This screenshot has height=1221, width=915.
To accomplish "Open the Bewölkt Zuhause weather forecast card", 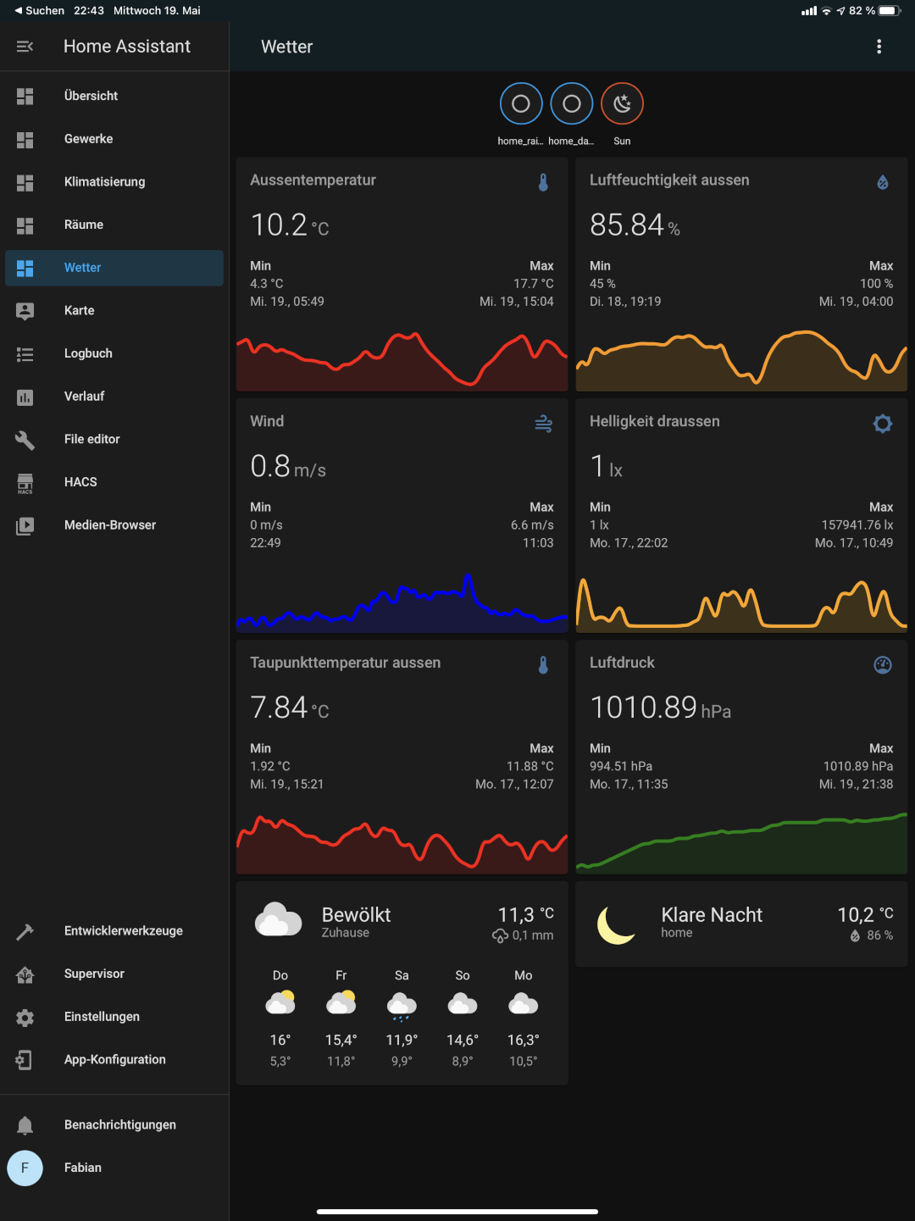I will 402,923.
